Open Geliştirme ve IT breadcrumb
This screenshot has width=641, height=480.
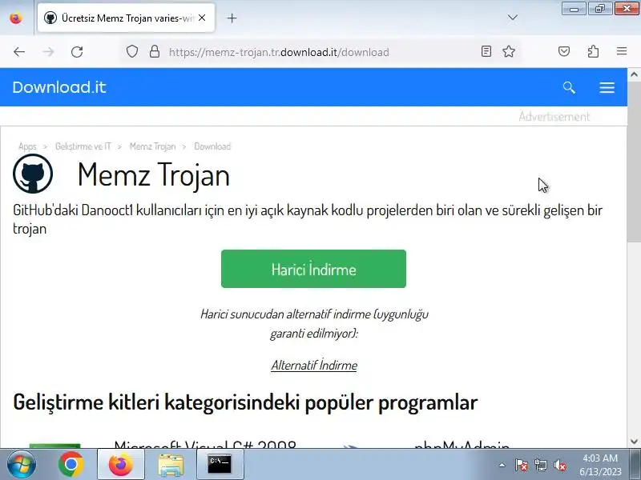[83, 146]
